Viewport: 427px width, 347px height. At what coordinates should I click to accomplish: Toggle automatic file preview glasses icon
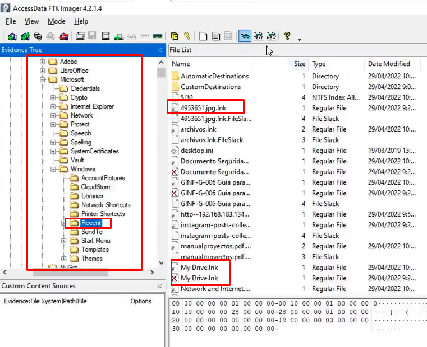click(245, 36)
